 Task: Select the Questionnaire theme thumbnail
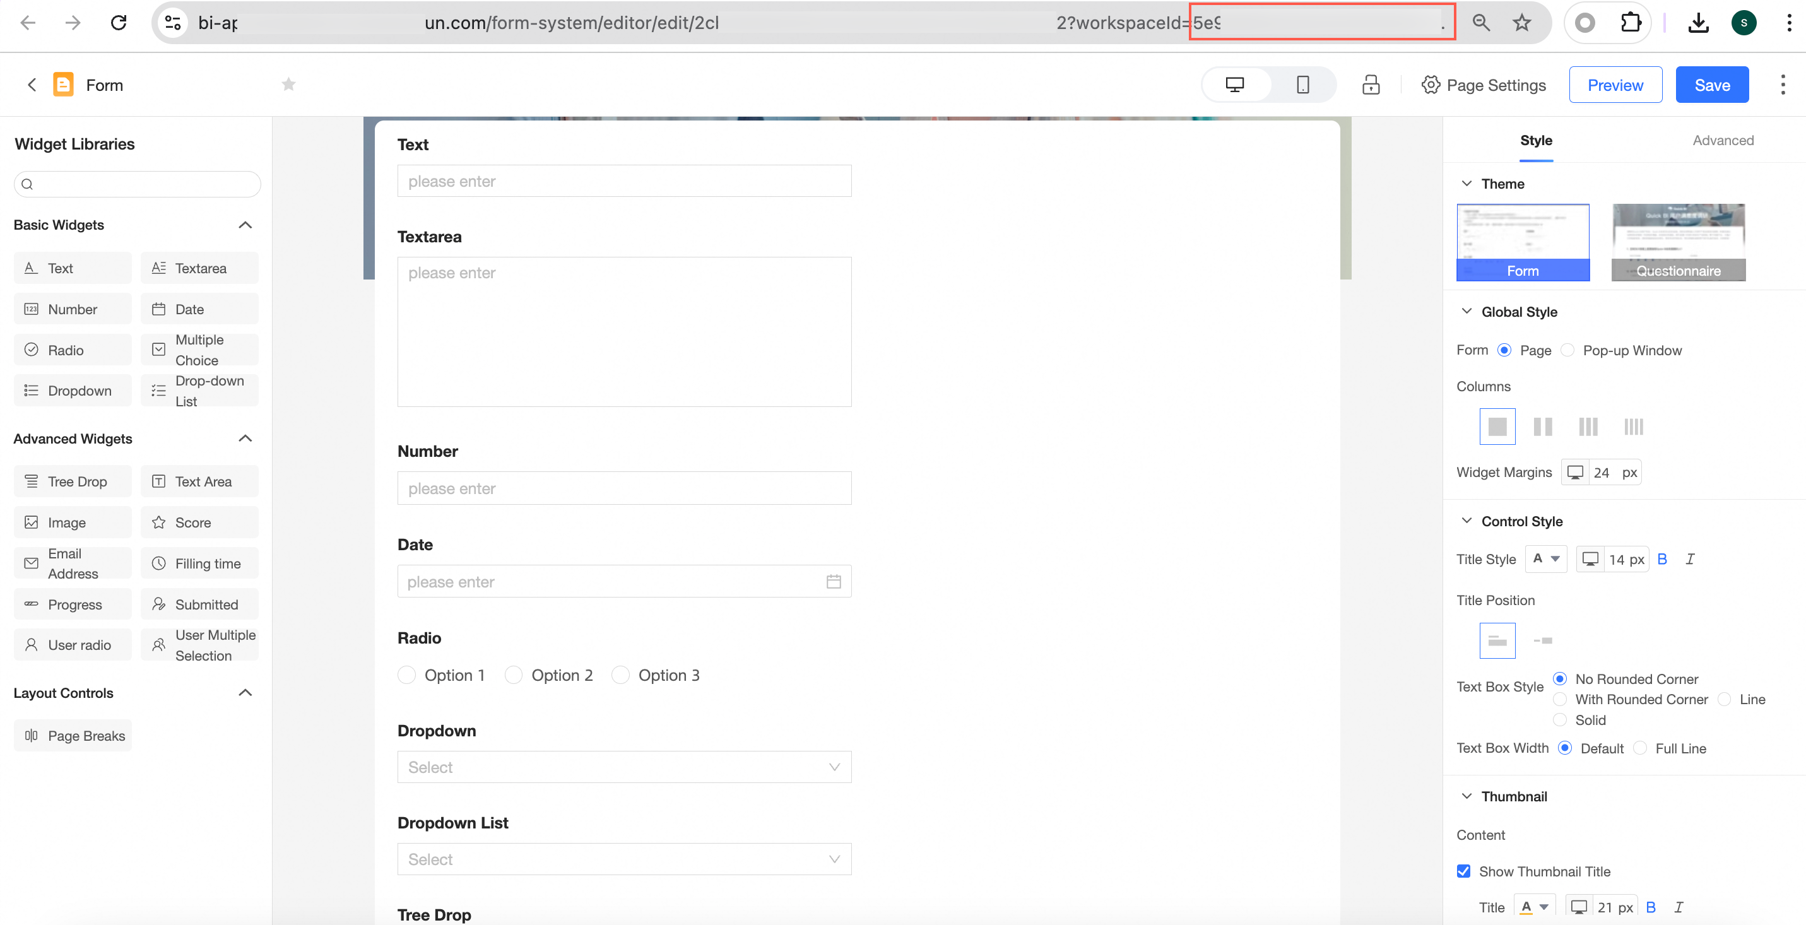pos(1678,242)
